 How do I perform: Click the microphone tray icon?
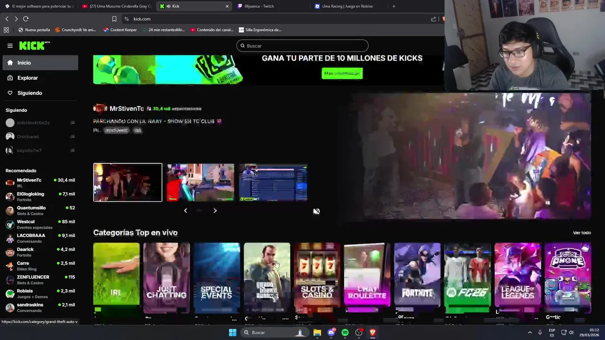click(540, 332)
